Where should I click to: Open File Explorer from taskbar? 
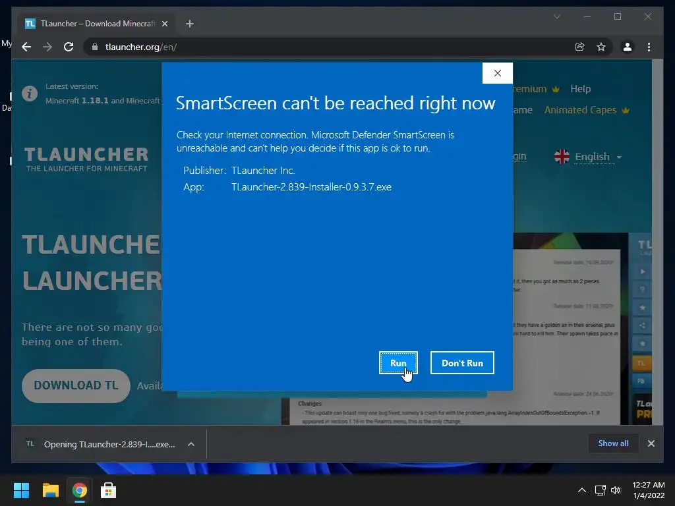point(50,490)
